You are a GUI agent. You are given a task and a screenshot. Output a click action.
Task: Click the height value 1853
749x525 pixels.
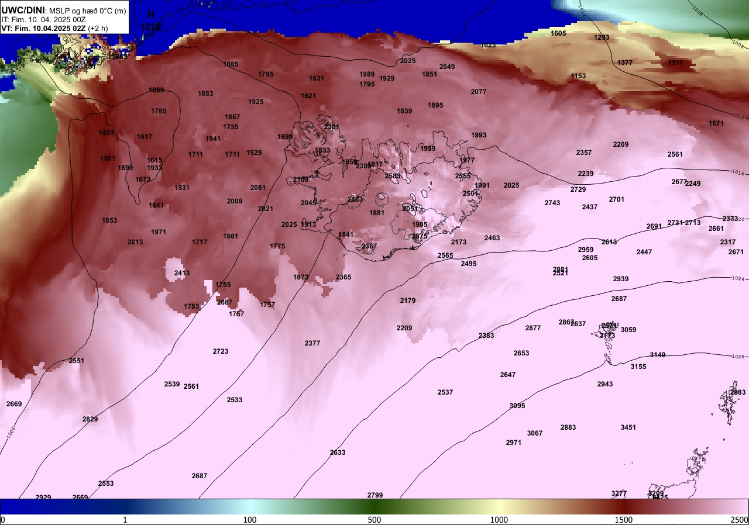pos(109,220)
